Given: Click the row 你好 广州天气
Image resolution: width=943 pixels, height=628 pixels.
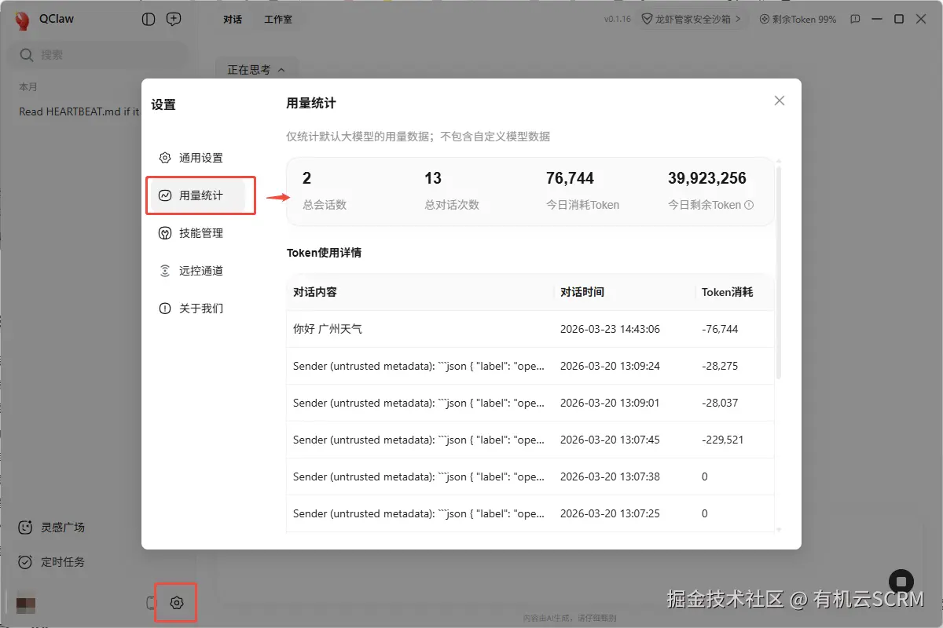Looking at the screenshot, I should [x=530, y=329].
